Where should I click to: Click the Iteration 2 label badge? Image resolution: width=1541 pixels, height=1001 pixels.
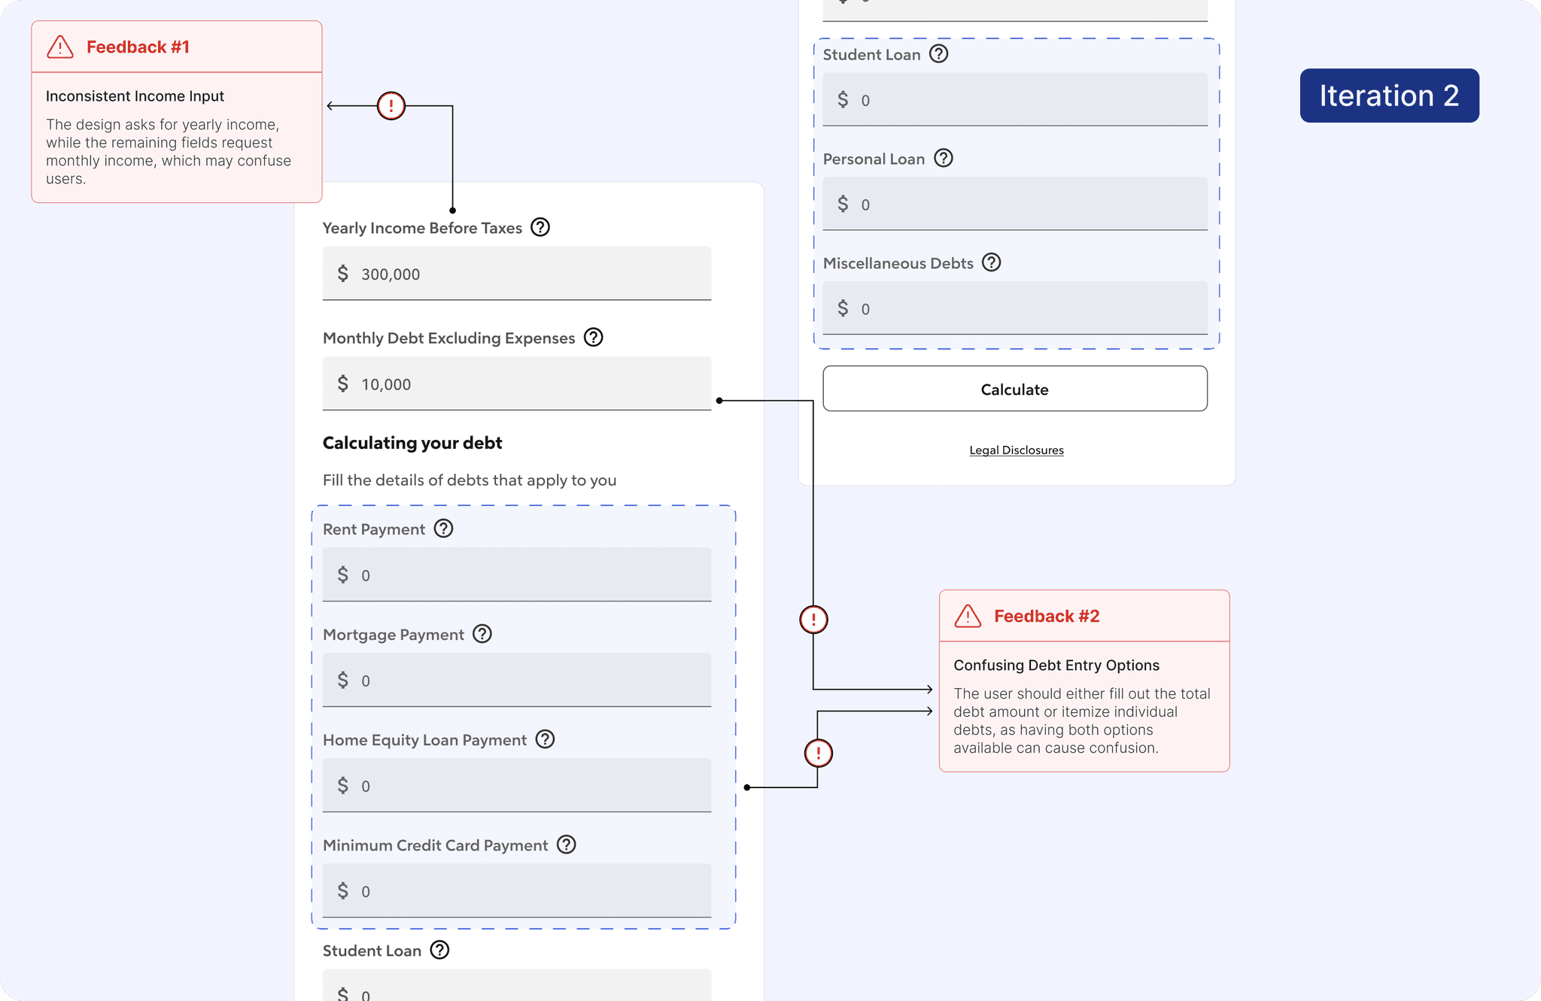click(1390, 96)
